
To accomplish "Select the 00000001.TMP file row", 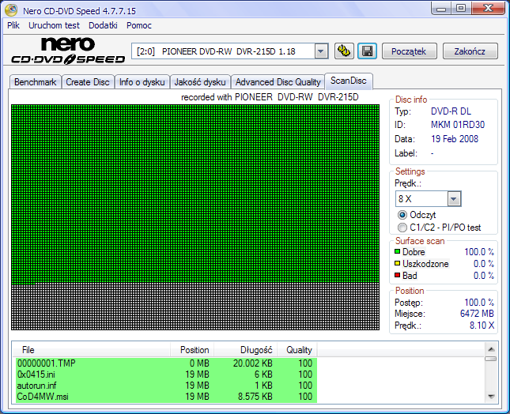I will pyautogui.click(x=166, y=363).
